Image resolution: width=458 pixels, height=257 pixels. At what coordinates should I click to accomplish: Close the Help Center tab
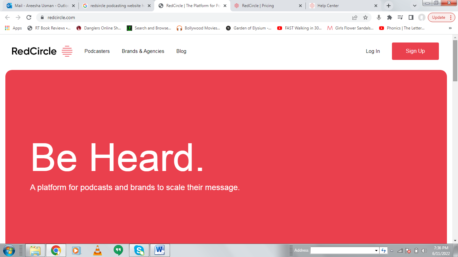[376, 6]
